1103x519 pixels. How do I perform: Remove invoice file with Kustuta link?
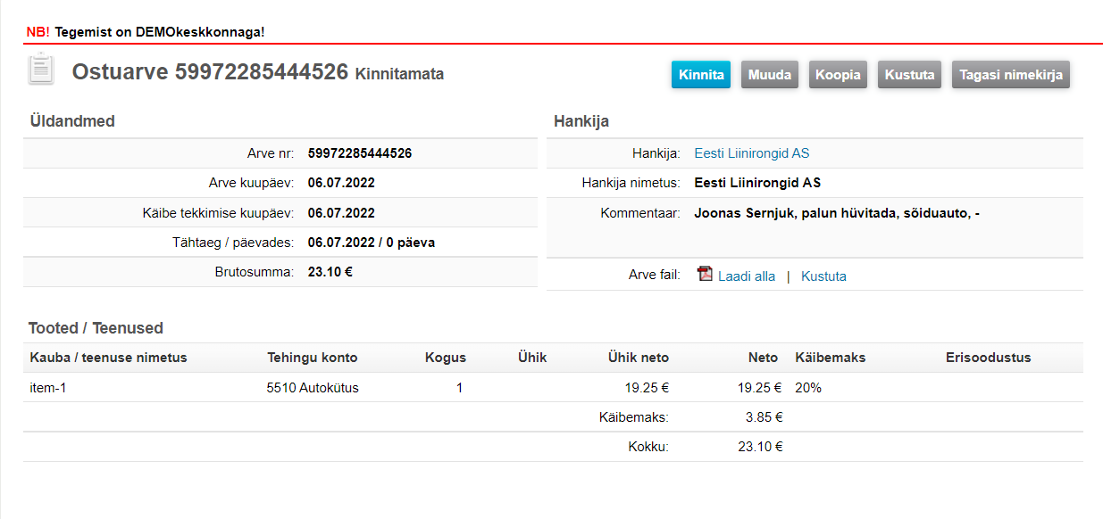[823, 276]
